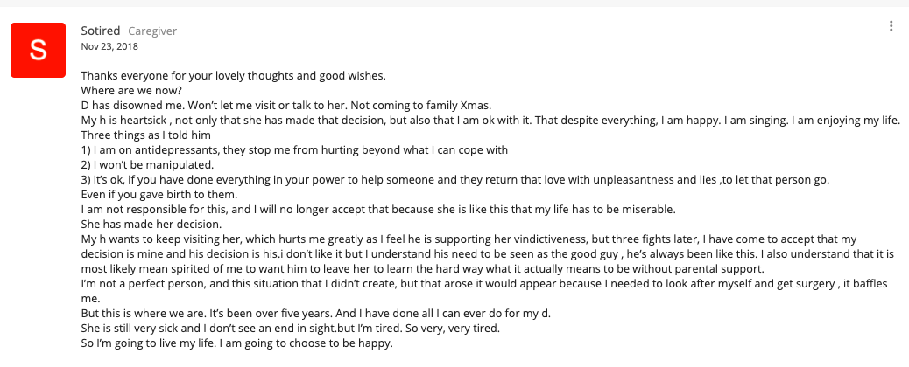This screenshot has height=367, width=909.
Task: Click "Even if you gave birth to them"
Action: 160,195
